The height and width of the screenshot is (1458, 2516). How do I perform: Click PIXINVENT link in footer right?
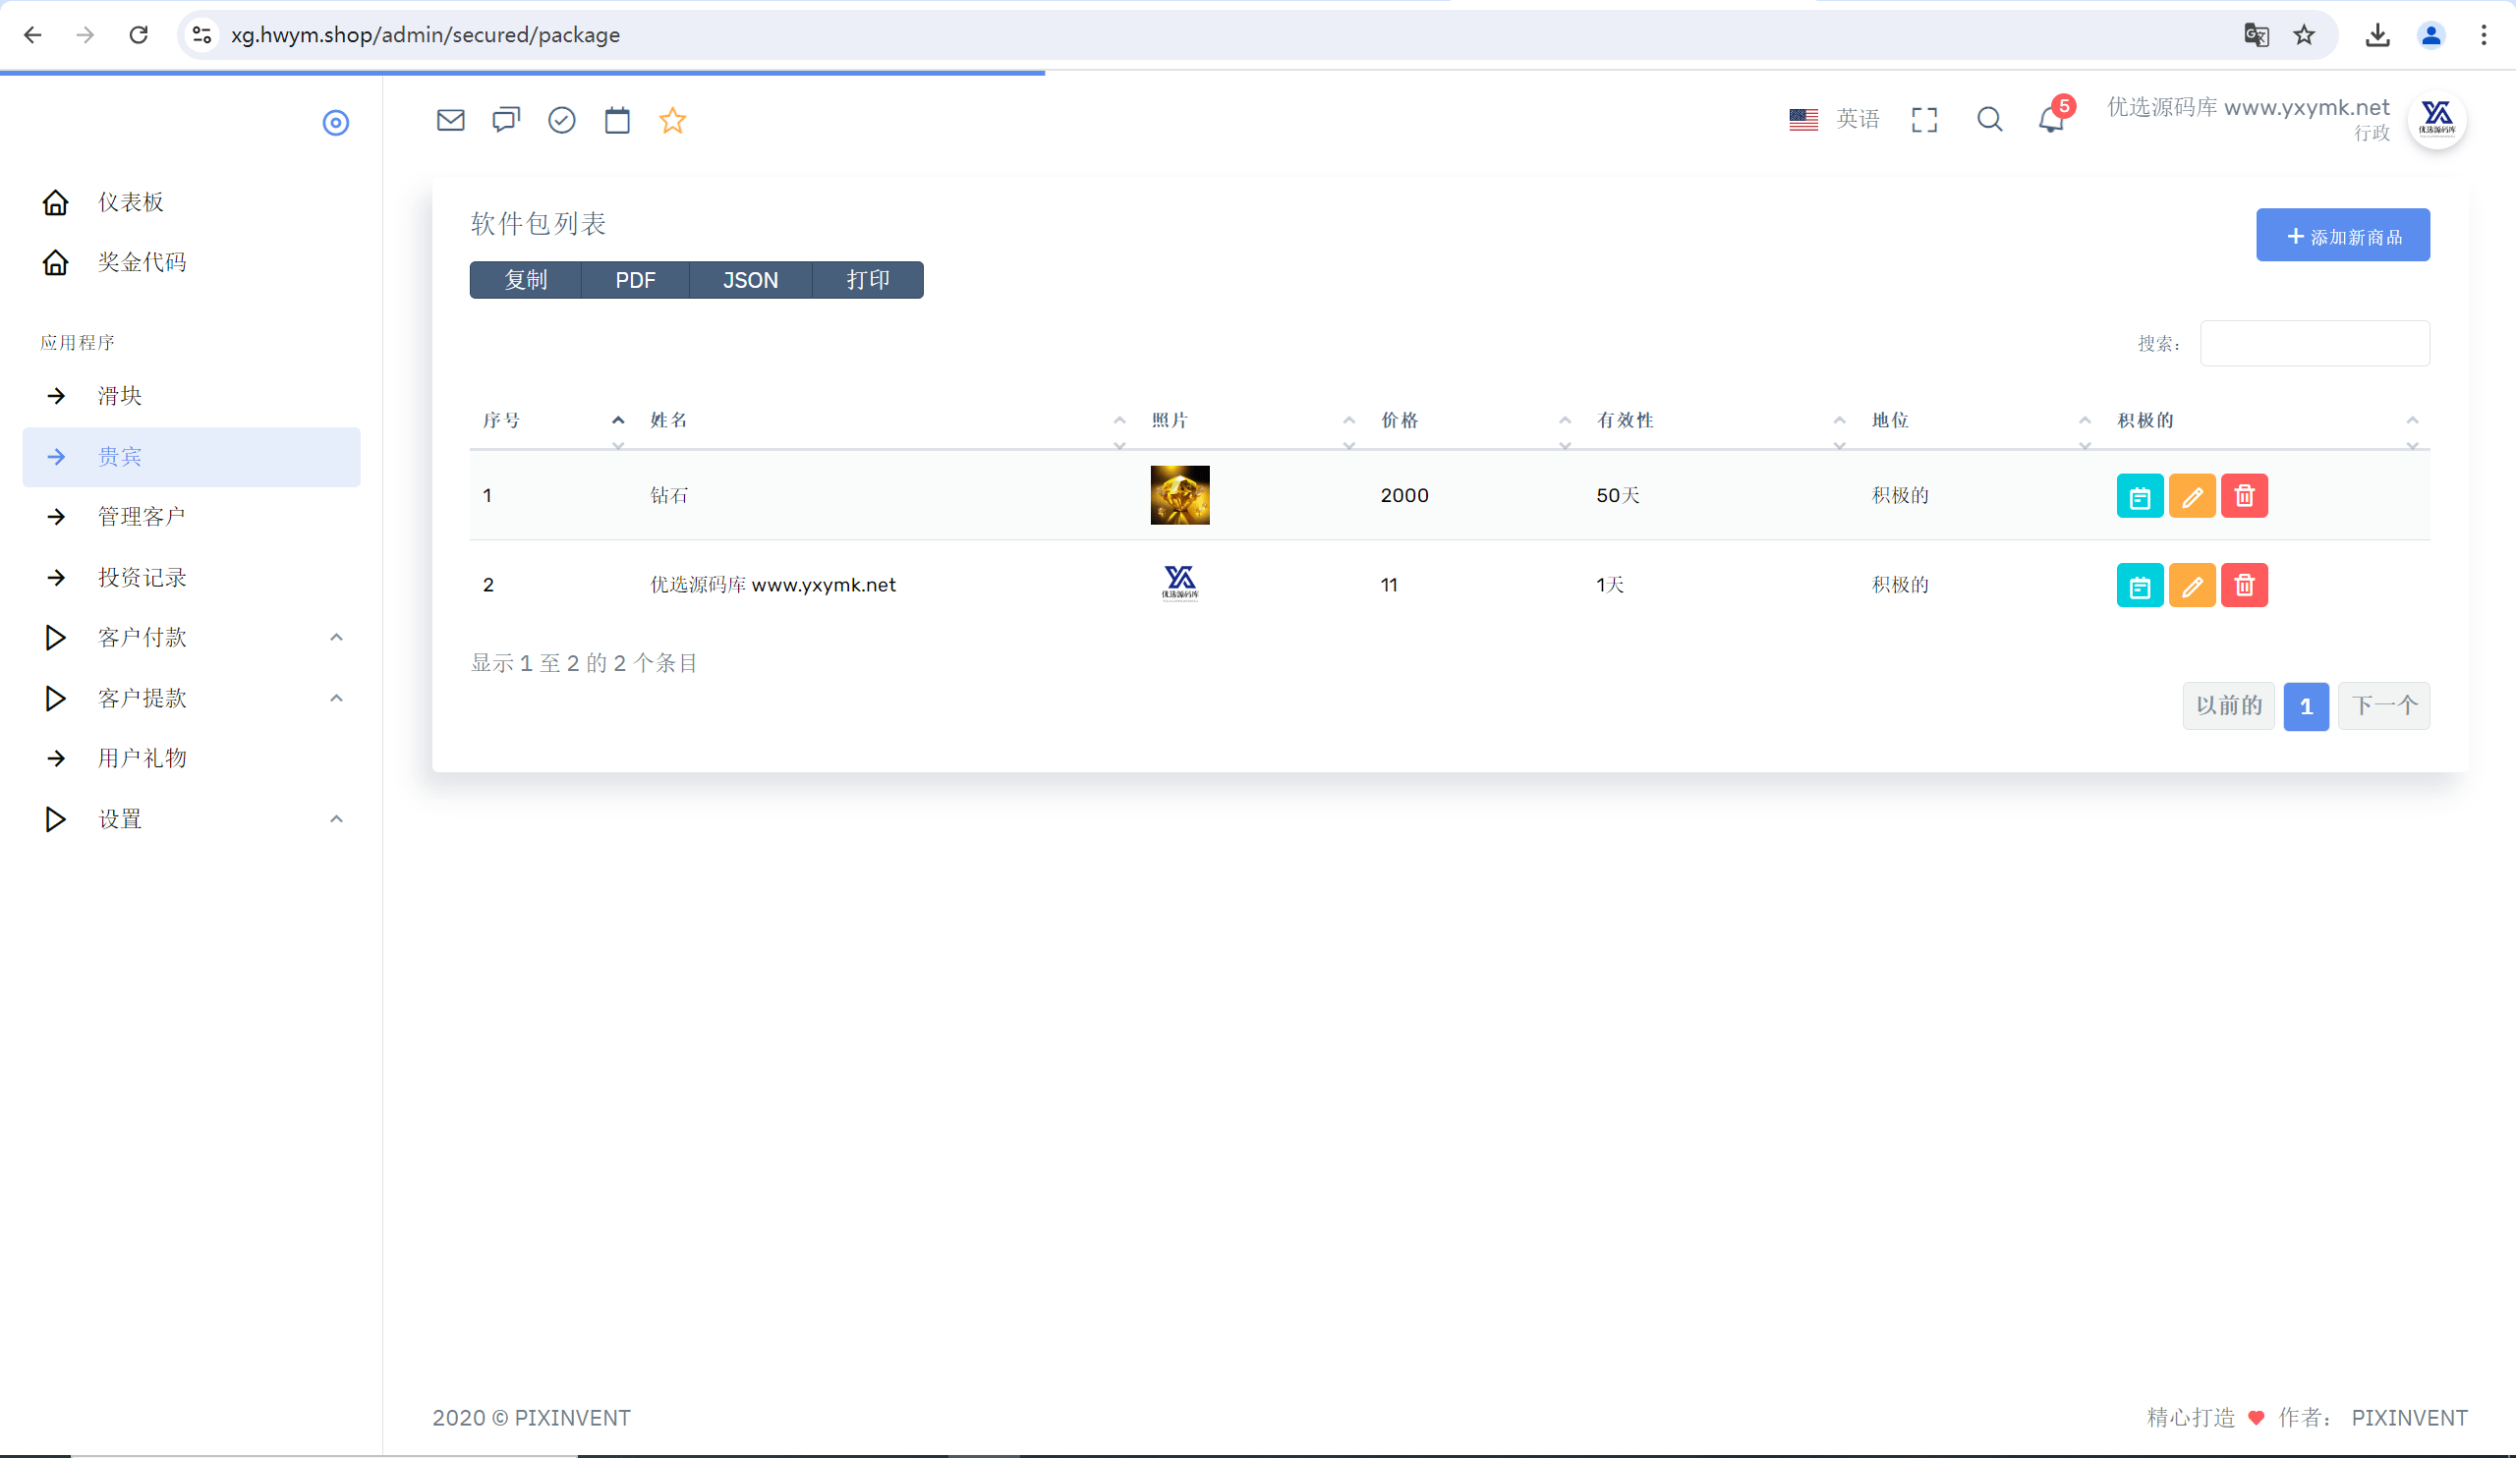(2409, 1418)
